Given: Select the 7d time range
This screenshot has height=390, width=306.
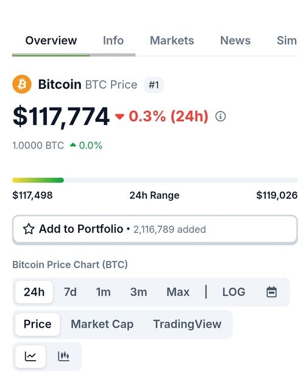Looking at the screenshot, I should [x=70, y=292].
